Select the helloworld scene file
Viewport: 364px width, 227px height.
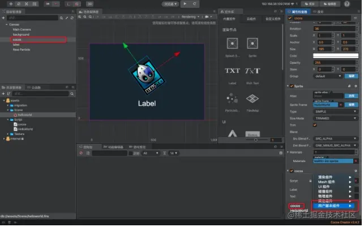point(25,115)
